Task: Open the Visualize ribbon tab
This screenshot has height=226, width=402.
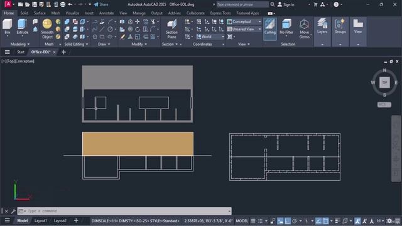Action: pos(72,13)
